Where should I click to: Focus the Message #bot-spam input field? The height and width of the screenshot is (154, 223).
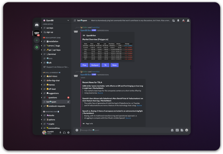(x=124, y=130)
